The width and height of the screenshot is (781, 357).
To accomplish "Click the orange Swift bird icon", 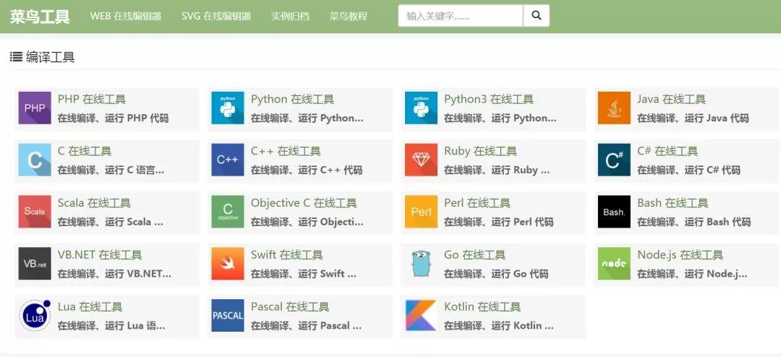I will tap(228, 263).
